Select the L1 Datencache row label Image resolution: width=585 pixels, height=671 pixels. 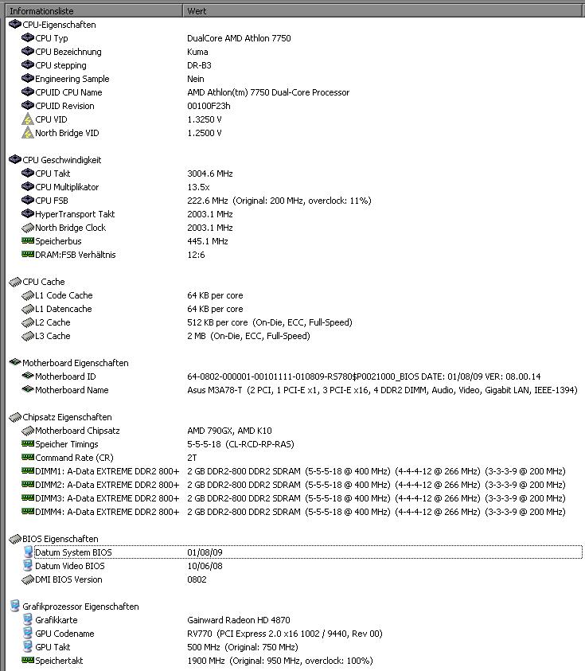click(64, 309)
